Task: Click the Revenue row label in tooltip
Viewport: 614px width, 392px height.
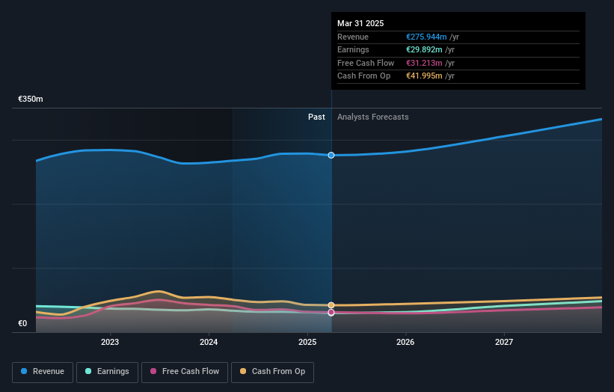Action: pos(353,37)
